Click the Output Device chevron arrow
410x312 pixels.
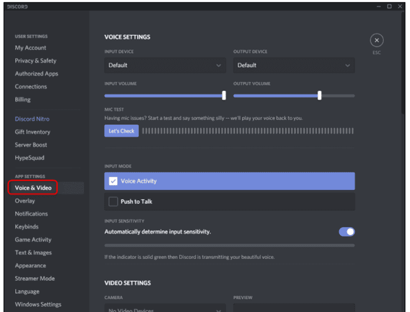(347, 65)
